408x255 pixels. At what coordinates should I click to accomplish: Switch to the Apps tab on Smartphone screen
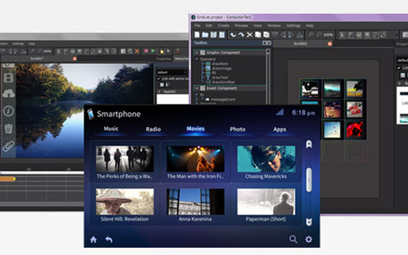[x=280, y=129]
